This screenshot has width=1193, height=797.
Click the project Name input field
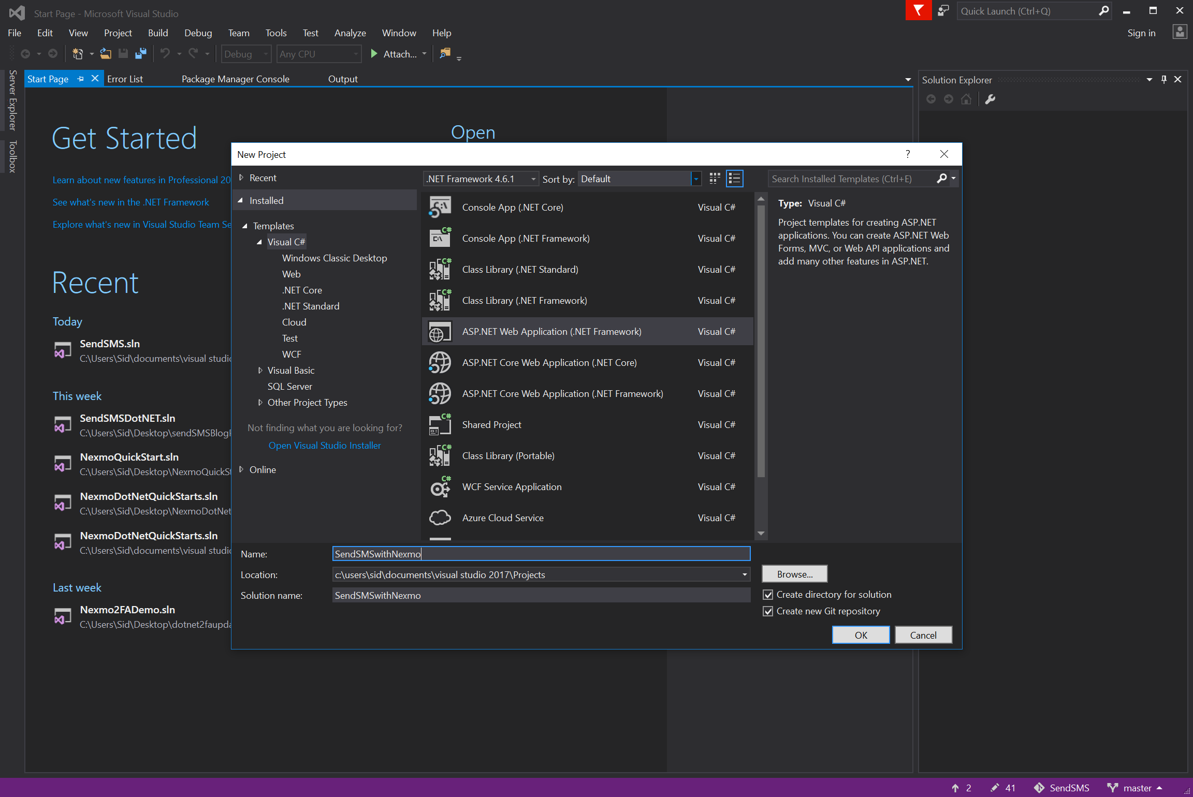540,553
